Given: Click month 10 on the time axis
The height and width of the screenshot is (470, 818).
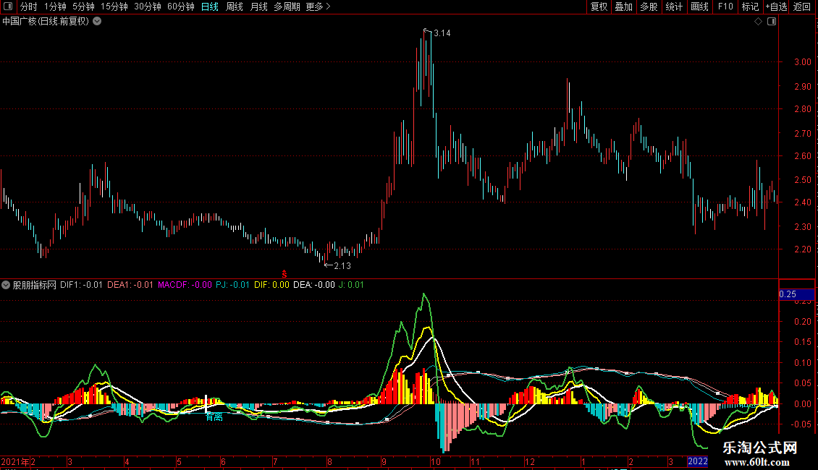Looking at the screenshot, I should pyautogui.click(x=435, y=461).
